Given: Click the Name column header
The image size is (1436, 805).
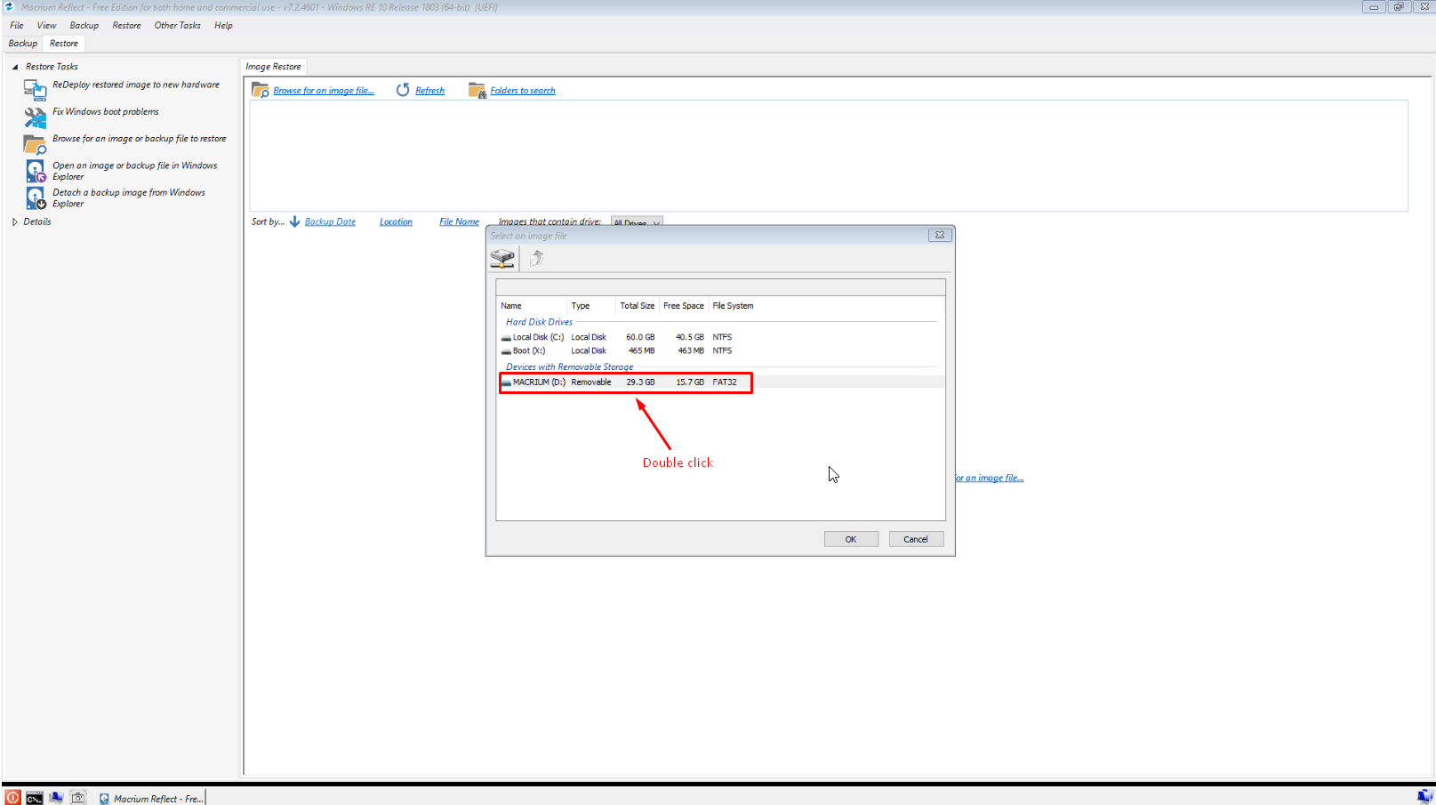Looking at the screenshot, I should tap(532, 306).
